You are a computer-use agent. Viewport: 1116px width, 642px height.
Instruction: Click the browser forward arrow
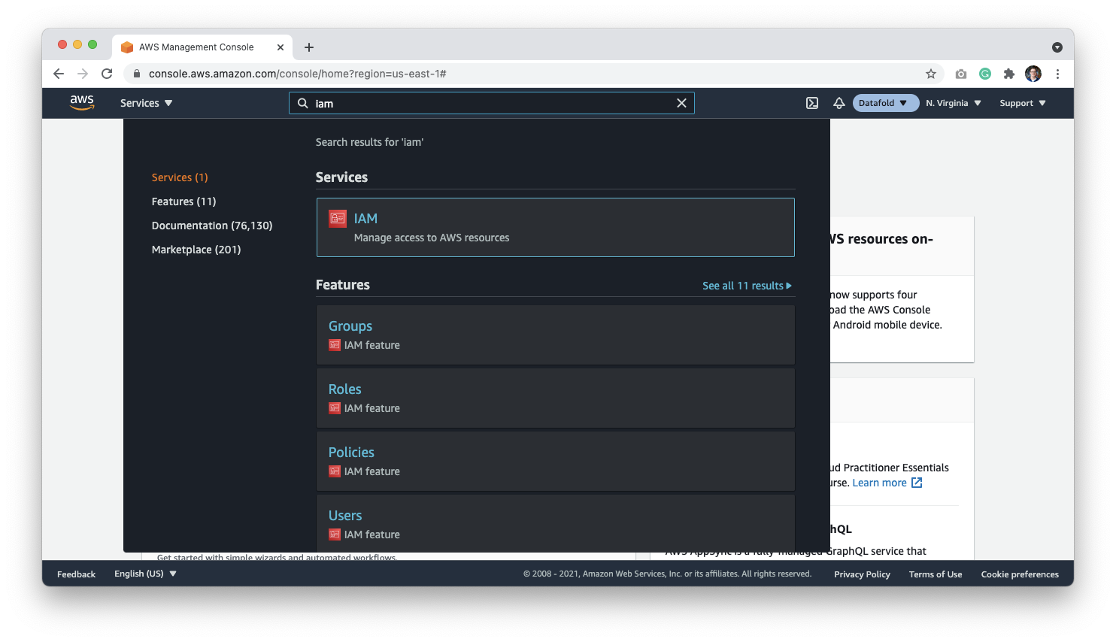(x=83, y=74)
